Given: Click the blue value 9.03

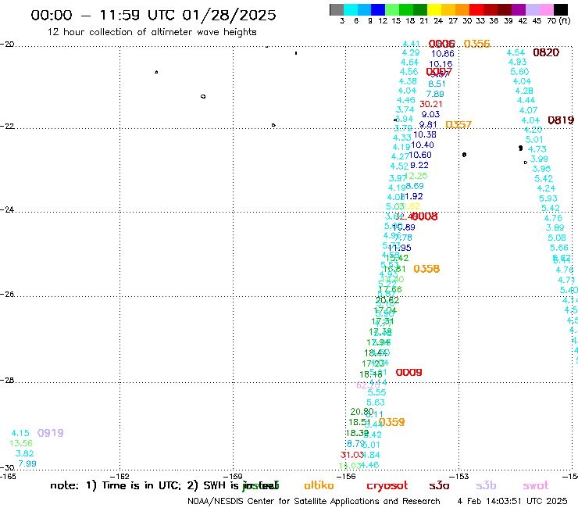Looking at the screenshot, I should point(430,114).
